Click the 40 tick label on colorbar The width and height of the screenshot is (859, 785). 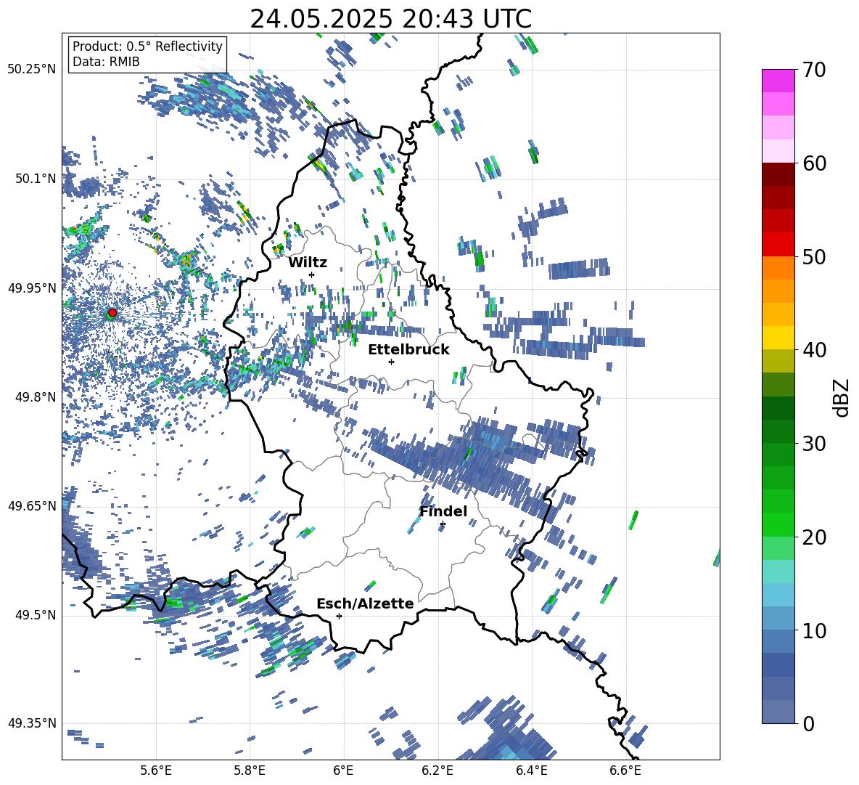click(x=814, y=350)
